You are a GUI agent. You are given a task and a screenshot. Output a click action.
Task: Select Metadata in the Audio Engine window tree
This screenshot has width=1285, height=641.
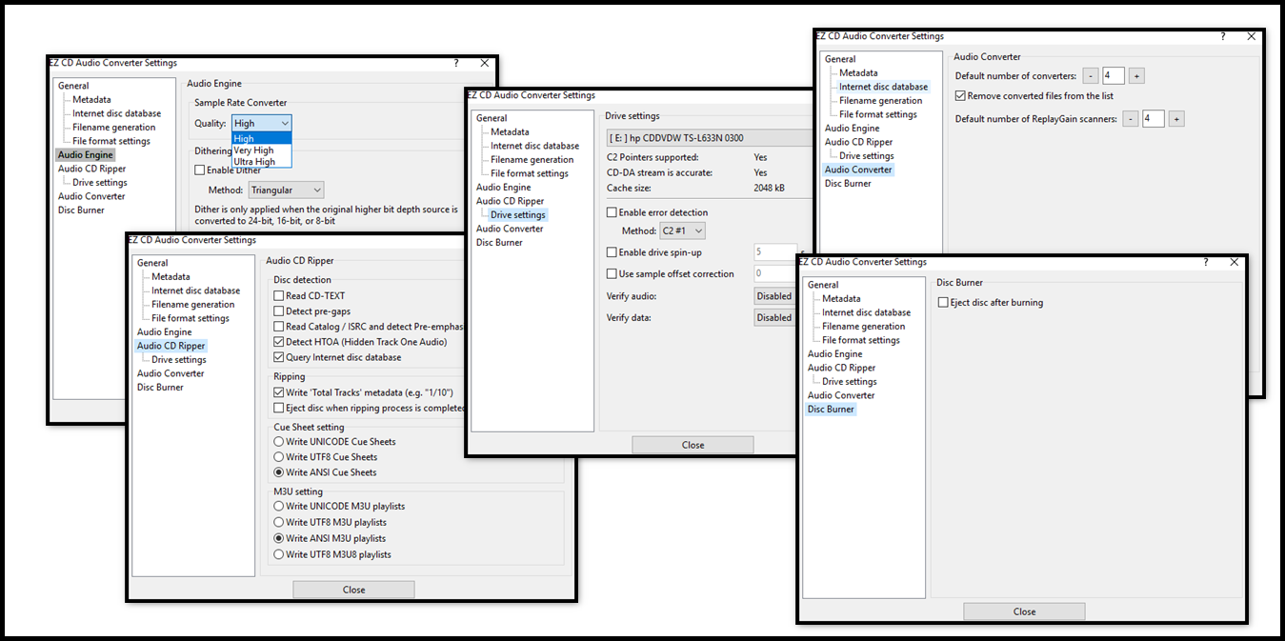[91, 99]
